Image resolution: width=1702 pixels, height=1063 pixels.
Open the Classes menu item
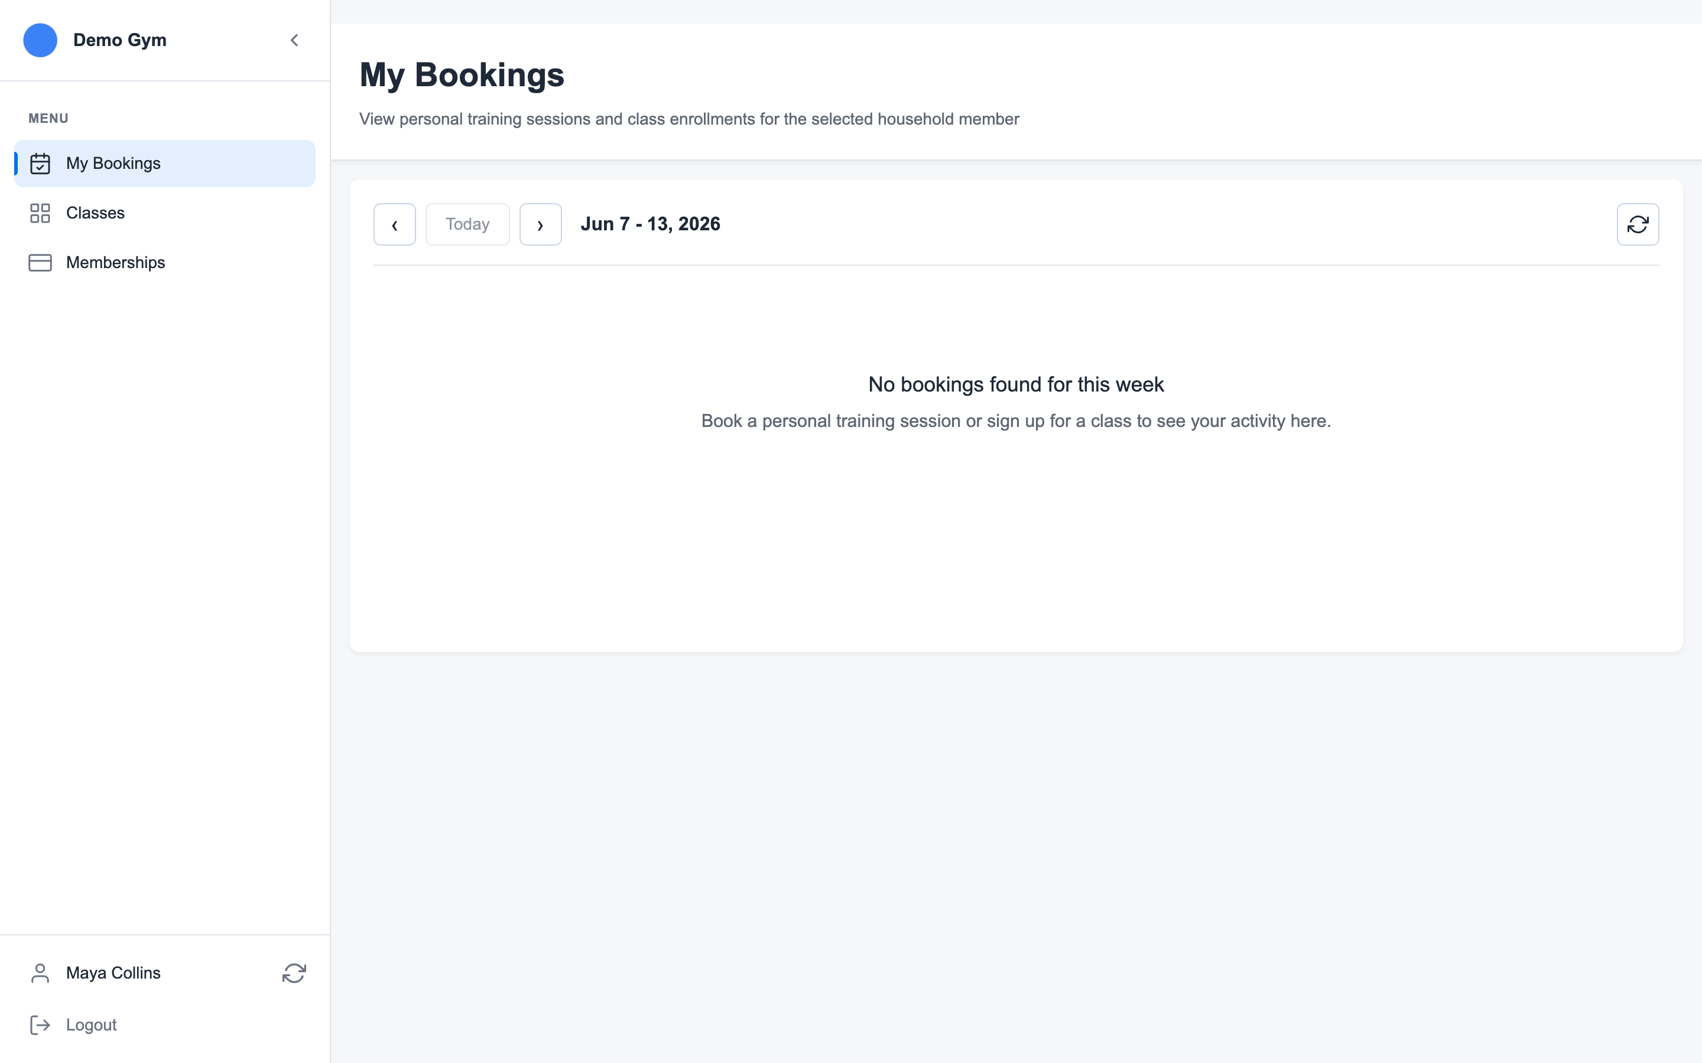[x=164, y=213]
